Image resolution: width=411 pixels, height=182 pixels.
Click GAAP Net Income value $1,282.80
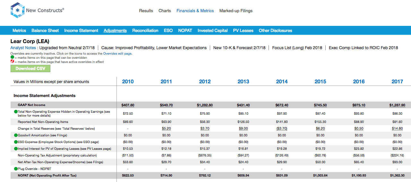(x=205, y=105)
